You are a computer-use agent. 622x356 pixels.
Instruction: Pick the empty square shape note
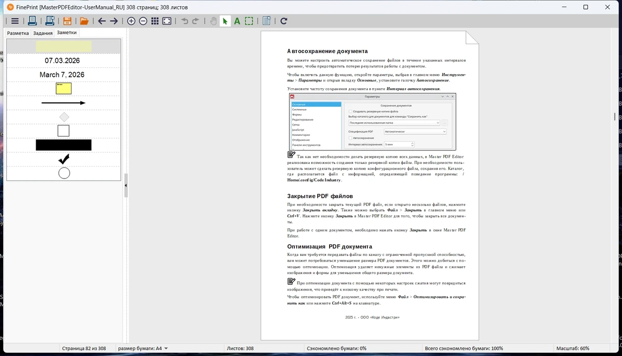pos(63,131)
